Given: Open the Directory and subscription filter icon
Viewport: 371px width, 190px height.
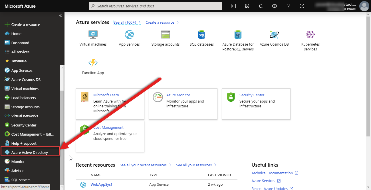Looking at the screenshot, I should (247, 6).
